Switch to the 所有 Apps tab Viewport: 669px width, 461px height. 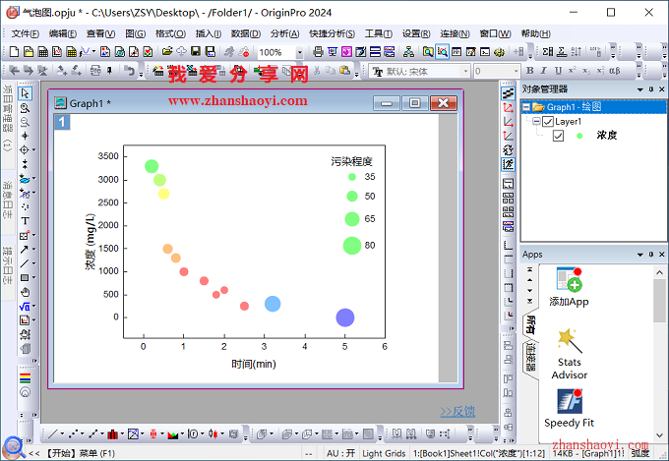click(530, 324)
